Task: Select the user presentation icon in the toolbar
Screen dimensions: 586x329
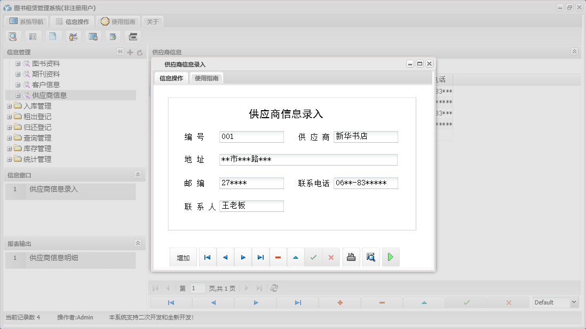Action: coord(73,36)
